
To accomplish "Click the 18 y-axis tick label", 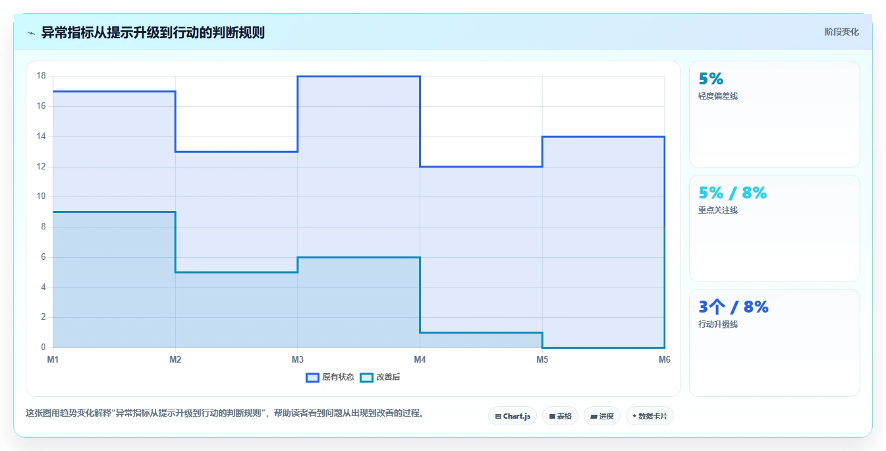I will pyautogui.click(x=41, y=76).
